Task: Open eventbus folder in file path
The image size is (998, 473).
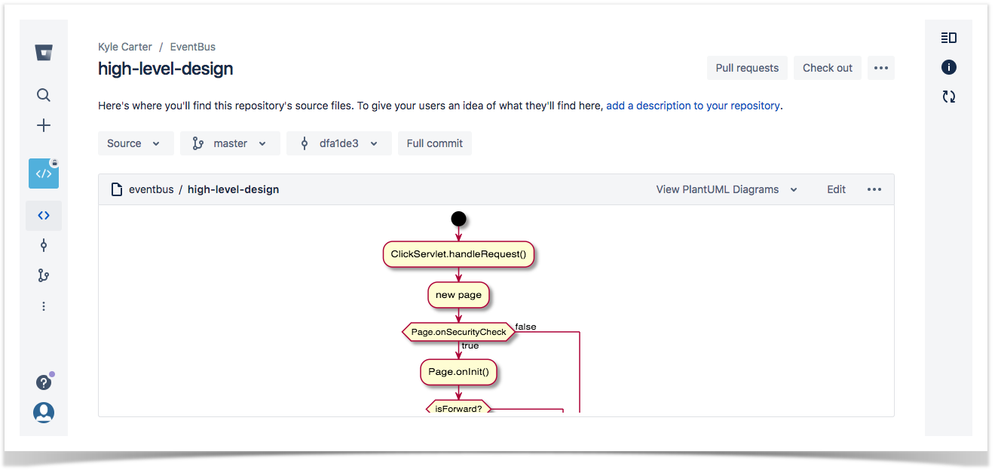Action: (x=152, y=189)
